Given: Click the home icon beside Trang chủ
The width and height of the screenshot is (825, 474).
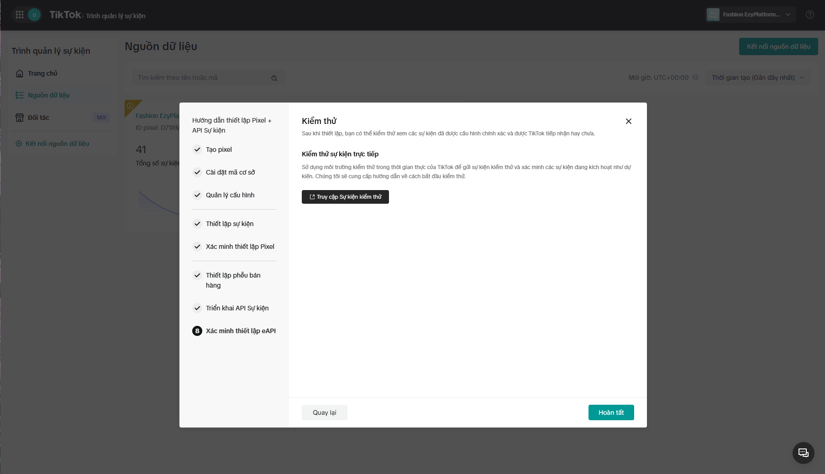Looking at the screenshot, I should coord(20,73).
